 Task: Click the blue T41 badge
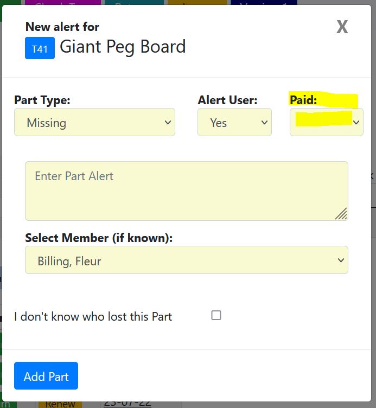click(40, 48)
